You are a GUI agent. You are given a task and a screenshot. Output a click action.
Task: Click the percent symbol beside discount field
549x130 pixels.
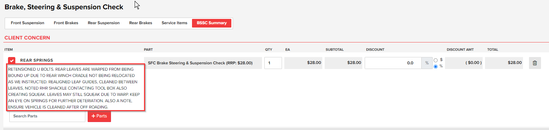427,63
